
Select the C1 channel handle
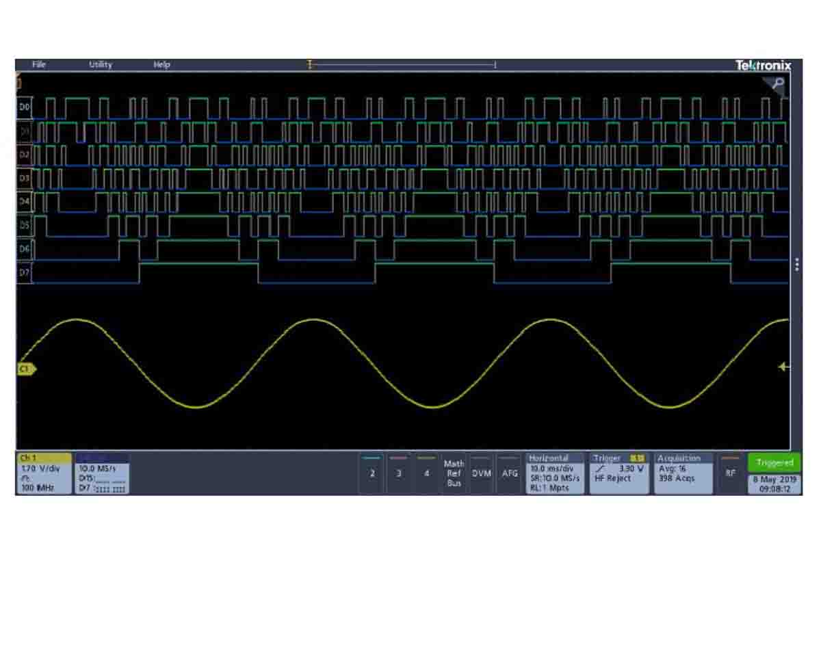click(26, 369)
